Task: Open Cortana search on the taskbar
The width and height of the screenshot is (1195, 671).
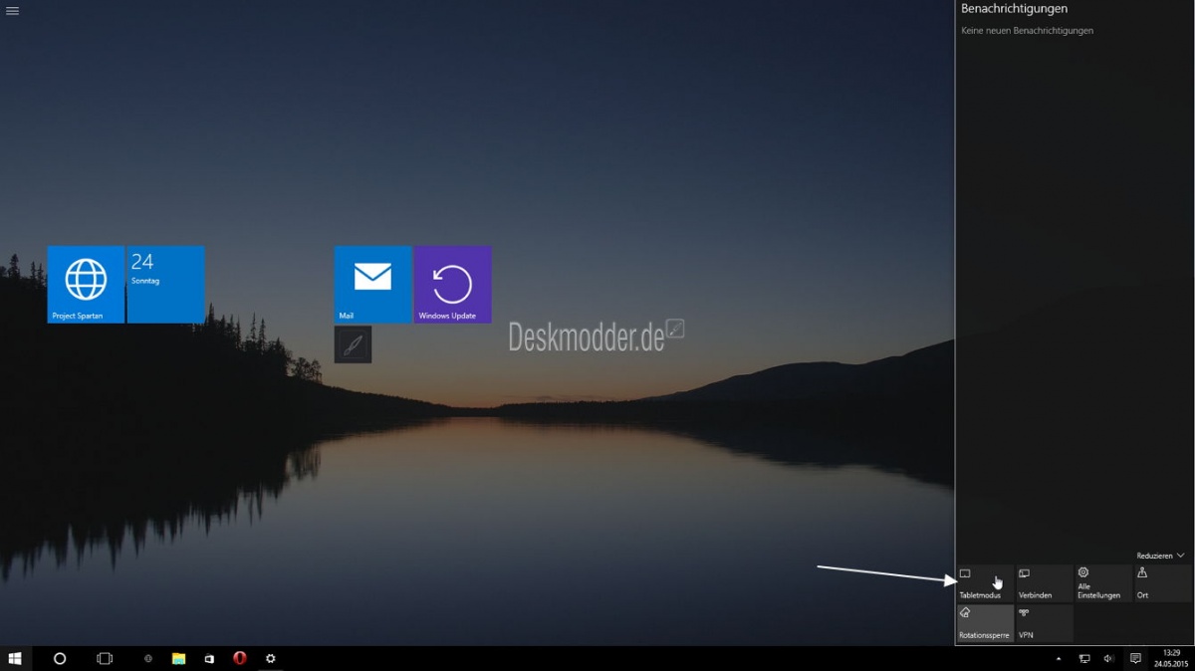Action: 59,658
